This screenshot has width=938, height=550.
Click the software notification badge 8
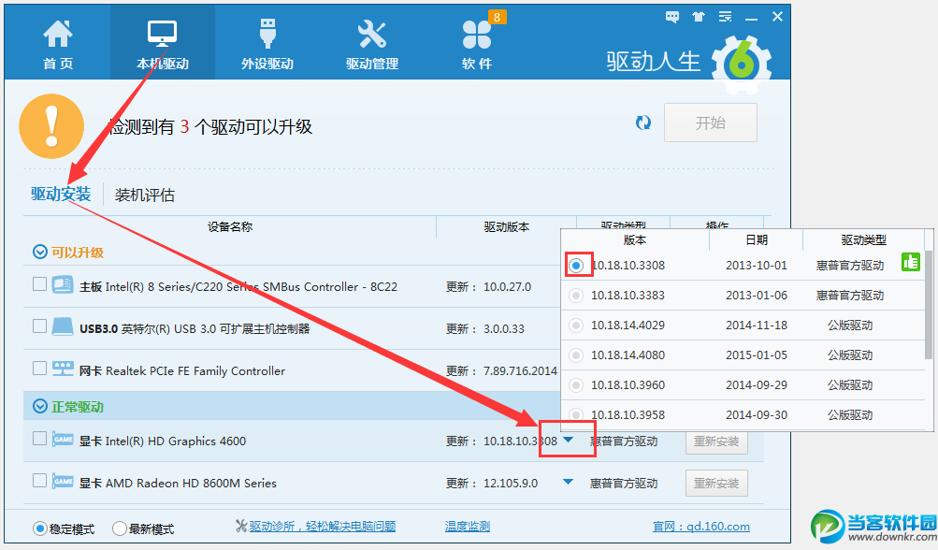497,17
